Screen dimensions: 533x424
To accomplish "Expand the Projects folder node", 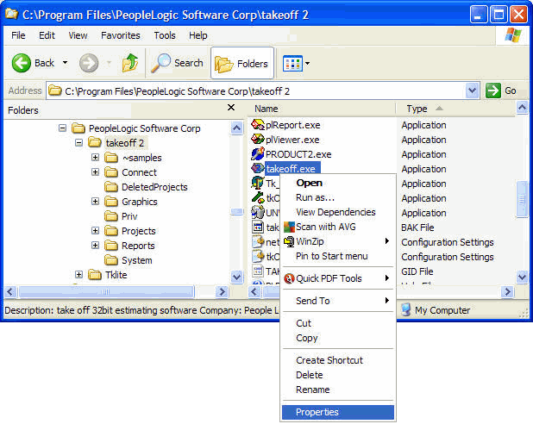I will coord(96,231).
